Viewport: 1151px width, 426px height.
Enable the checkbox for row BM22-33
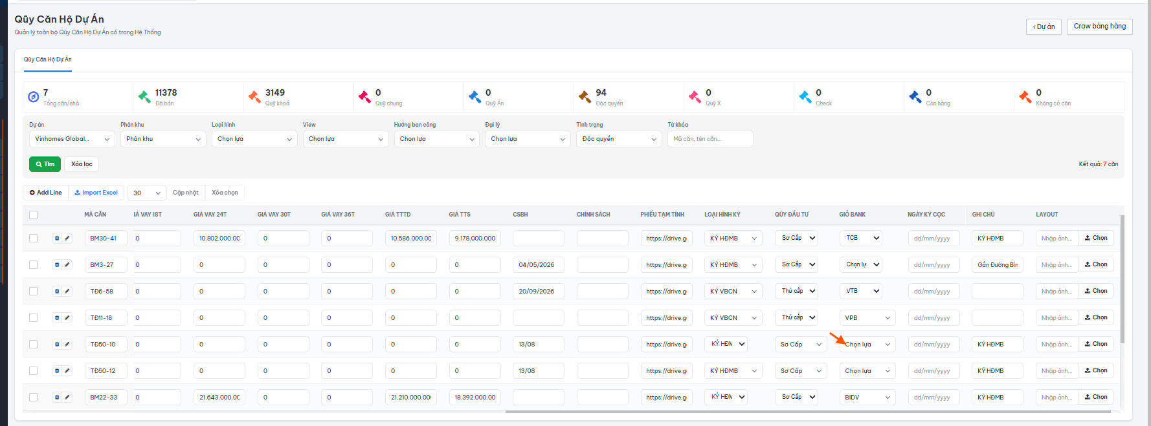click(34, 398)
